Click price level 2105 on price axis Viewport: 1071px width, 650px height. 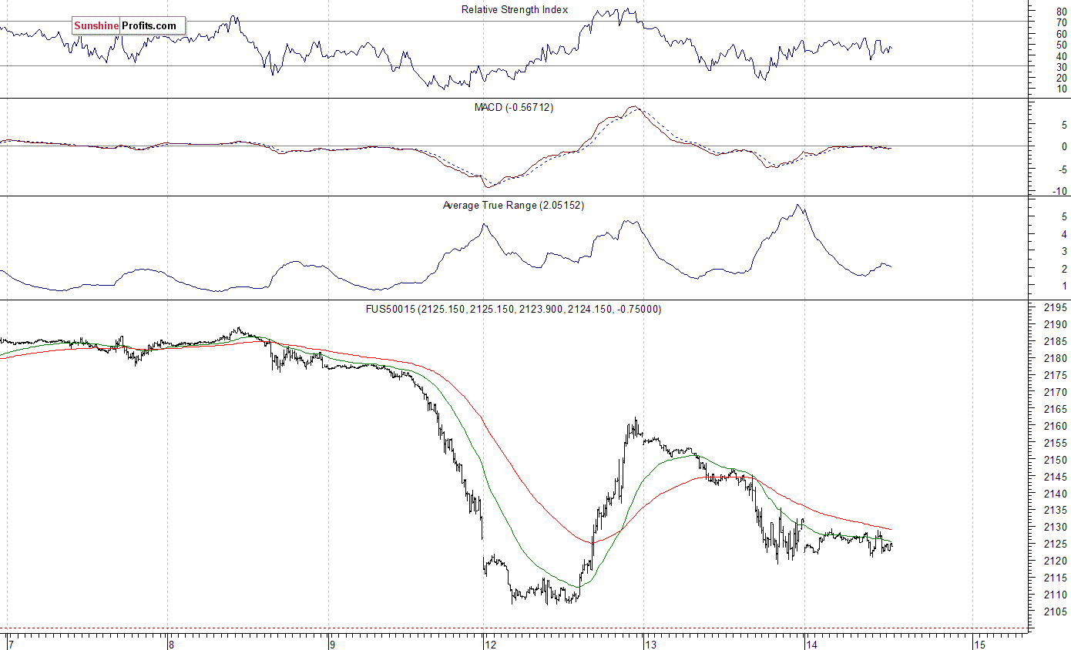pyautogui.click(x=1056, y=612)
